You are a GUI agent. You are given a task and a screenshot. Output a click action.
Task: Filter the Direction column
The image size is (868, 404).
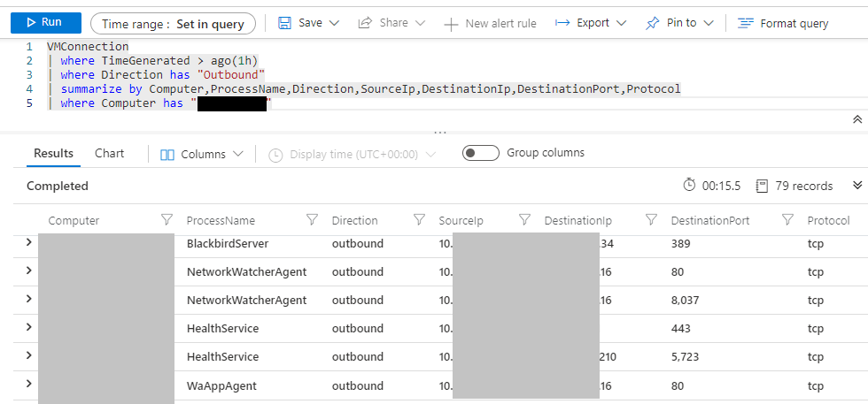click(x=419, y=220)
